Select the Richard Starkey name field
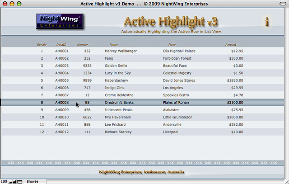The width and height of the screenshot is (289, 184). 118,132
